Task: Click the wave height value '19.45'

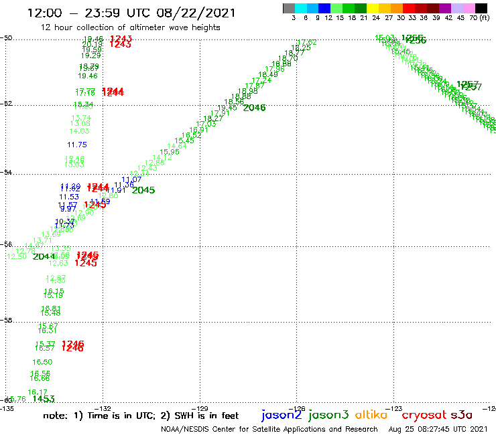Action: coord(227,108)
